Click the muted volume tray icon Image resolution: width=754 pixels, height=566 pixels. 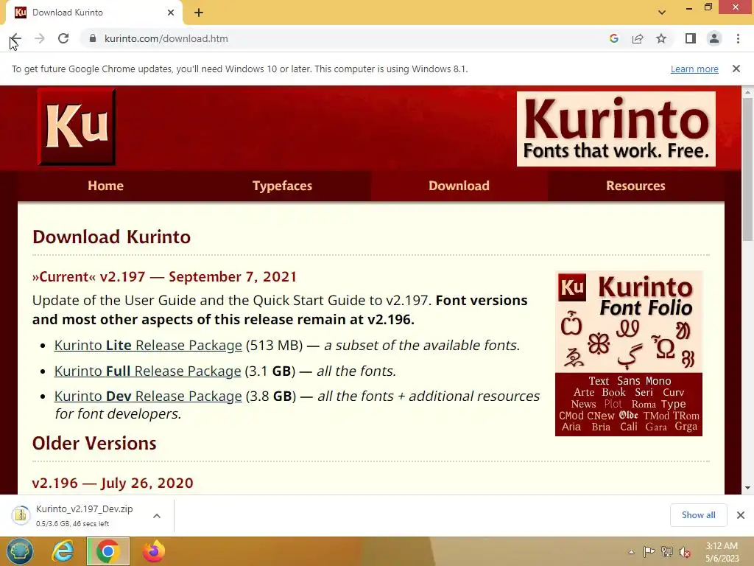(x=685, y=552)
